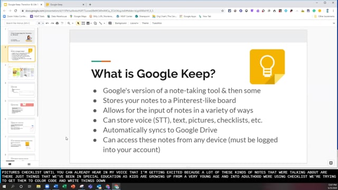The width and height of the screenshot is (338, 190).
Task: Open the NEAT Stats bookmark
Action: pos(37,16)
